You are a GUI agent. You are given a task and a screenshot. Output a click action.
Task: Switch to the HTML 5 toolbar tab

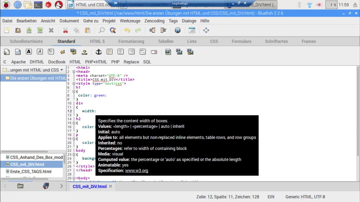[97, 41]
